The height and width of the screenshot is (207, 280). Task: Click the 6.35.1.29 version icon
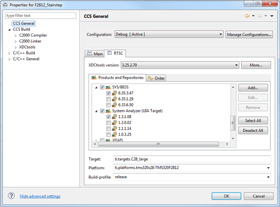coord(114,99)
